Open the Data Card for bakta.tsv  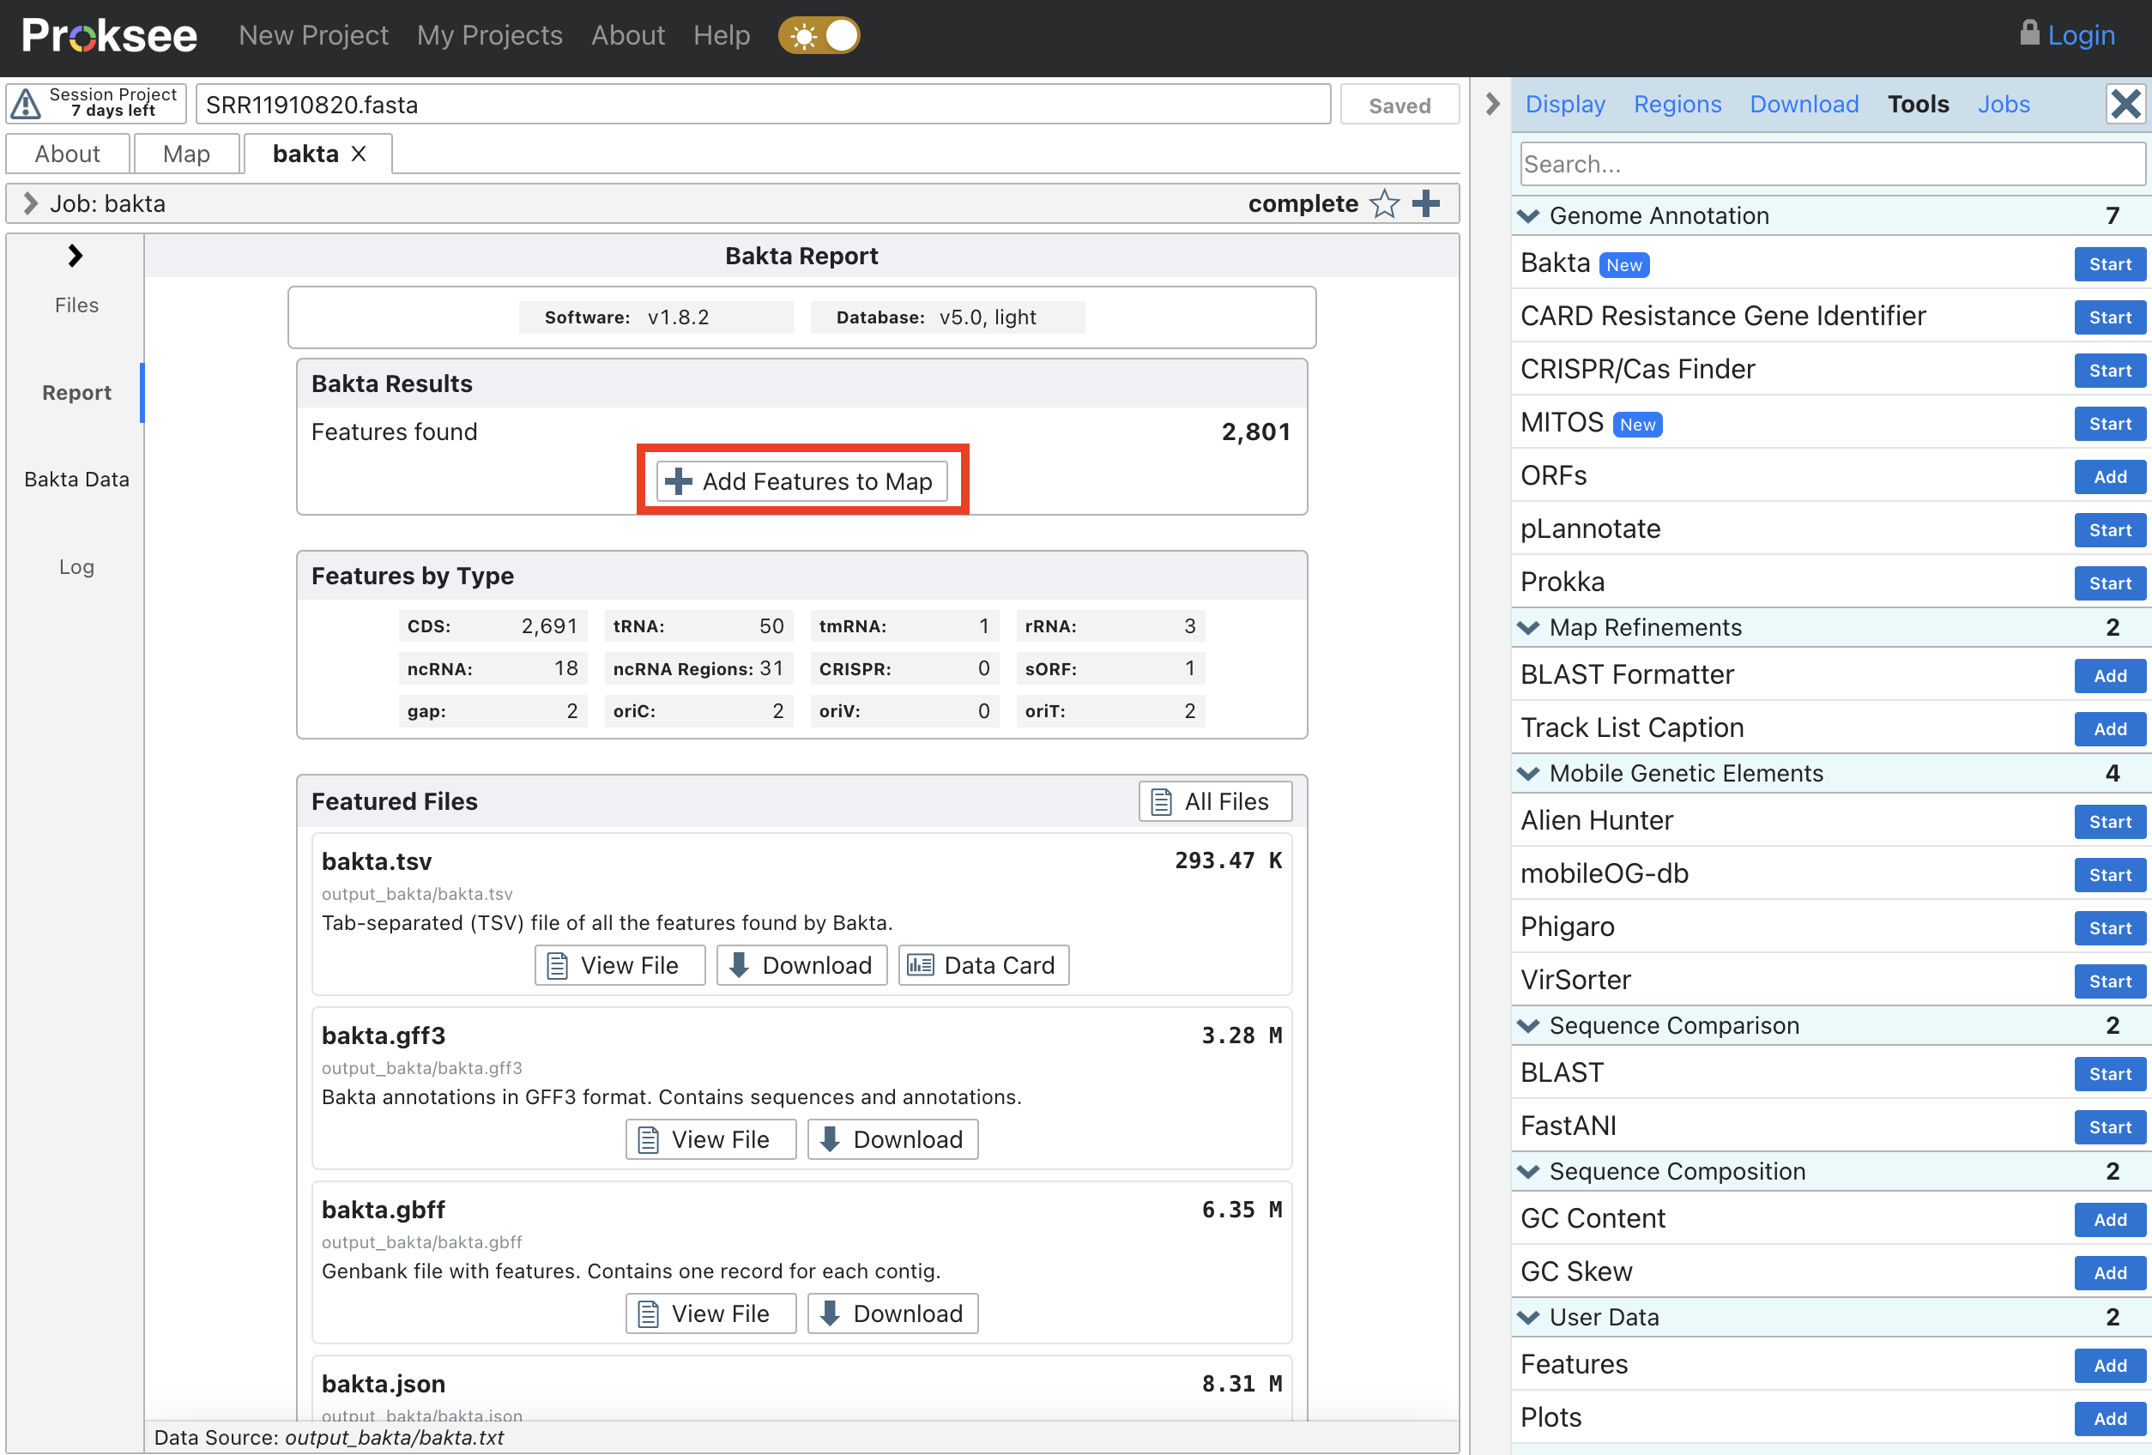982,965
